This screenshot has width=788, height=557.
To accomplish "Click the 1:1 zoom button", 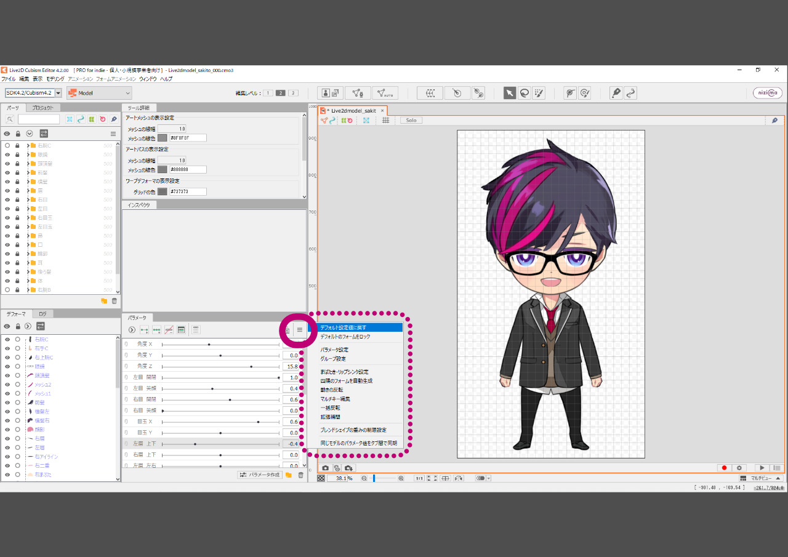I will [419, 478].
